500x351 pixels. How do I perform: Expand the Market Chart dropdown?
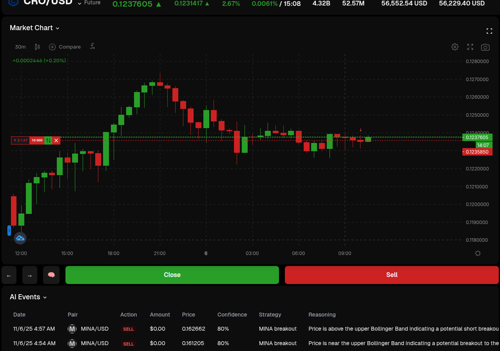[57, 28]
